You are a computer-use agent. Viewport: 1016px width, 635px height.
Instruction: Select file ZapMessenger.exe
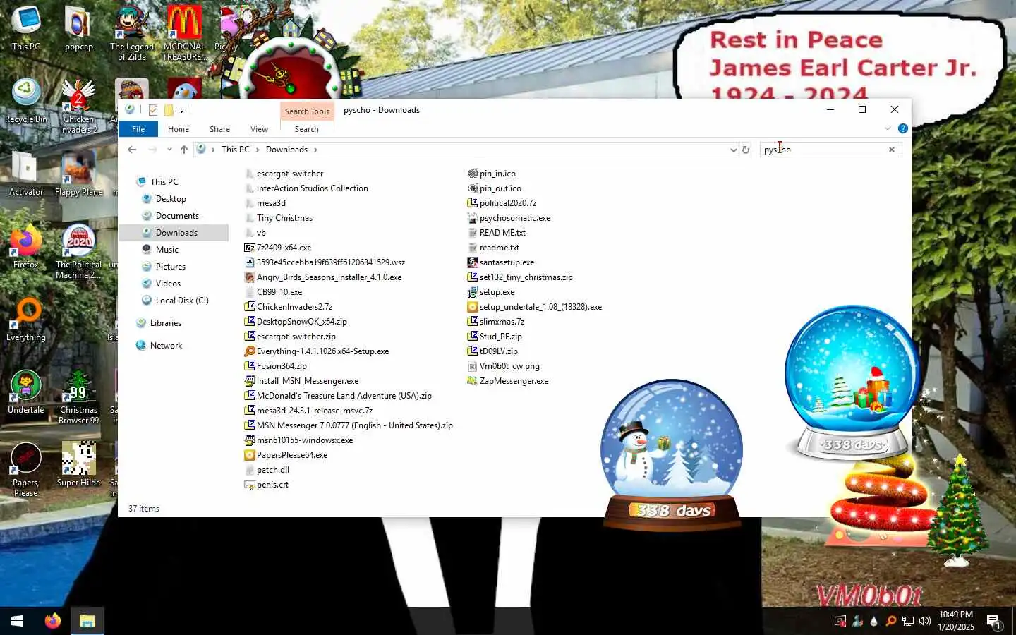508,381
